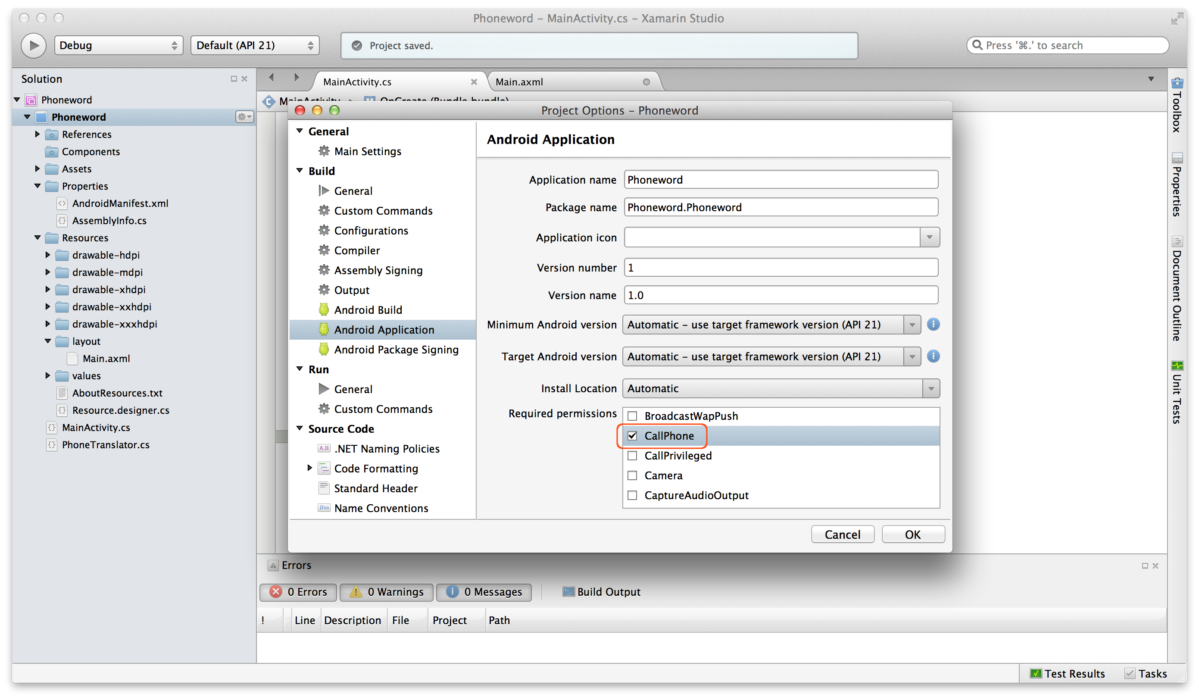Image resolution: width=1199 pixels, height=700 pixels.
Task: Open the Debug configuration dropdown
Action: [118, 46]
